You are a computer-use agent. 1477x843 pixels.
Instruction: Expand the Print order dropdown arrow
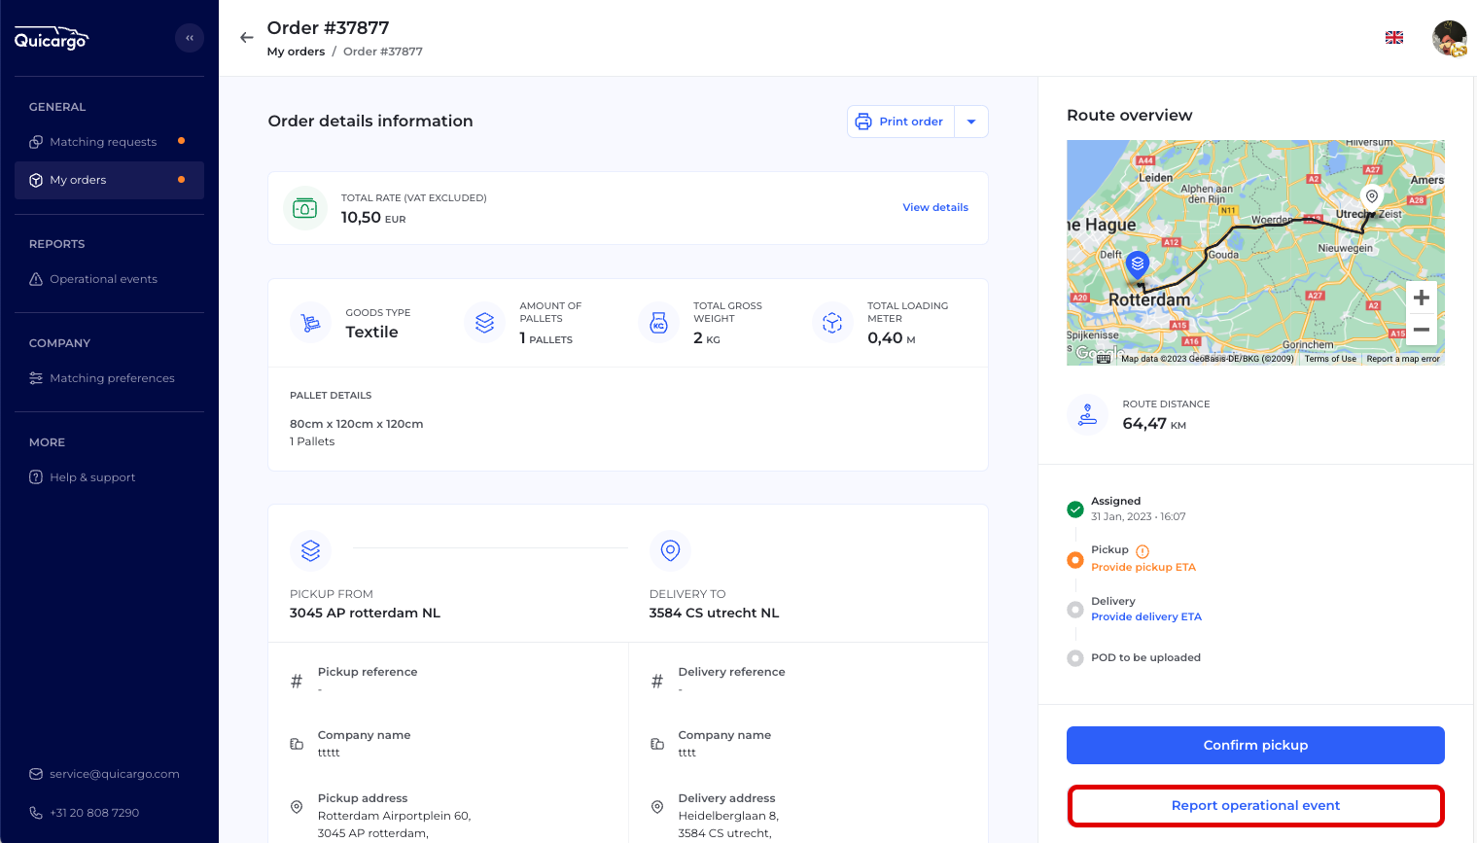(x=971, y=122)
